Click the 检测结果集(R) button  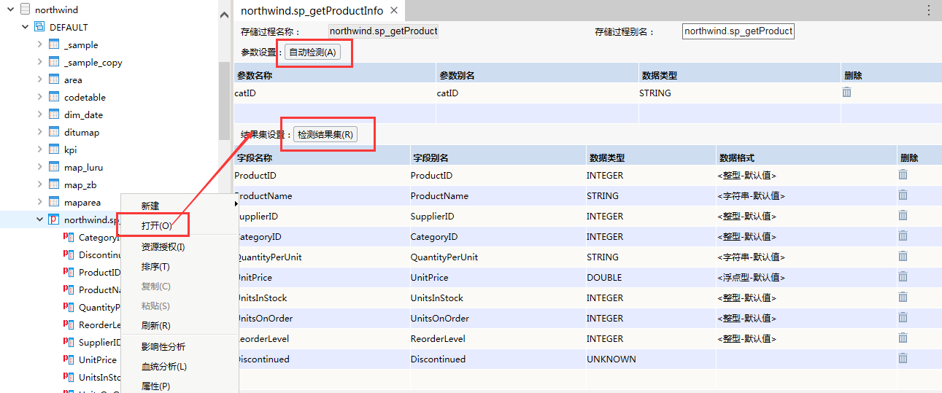point(325,135)
